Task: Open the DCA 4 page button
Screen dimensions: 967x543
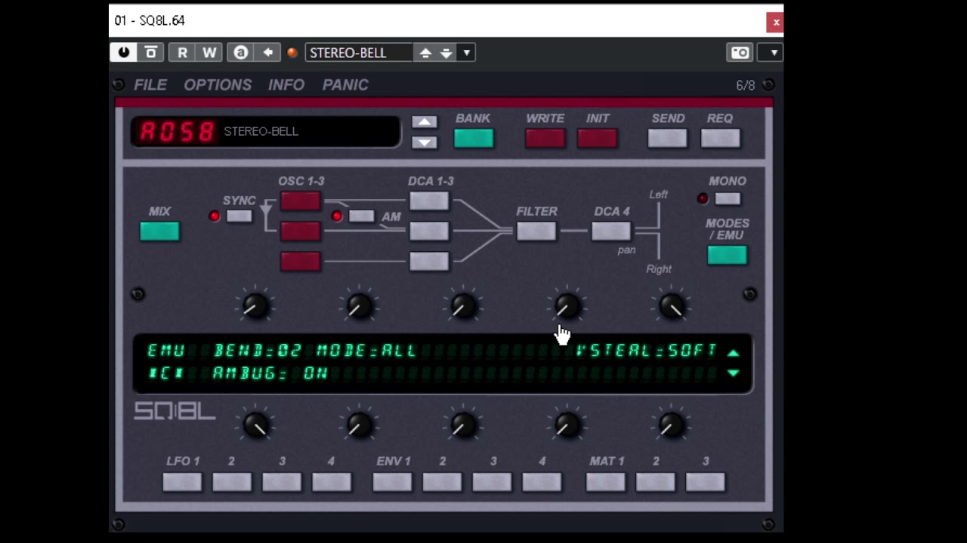Action: tap(611, 232)
